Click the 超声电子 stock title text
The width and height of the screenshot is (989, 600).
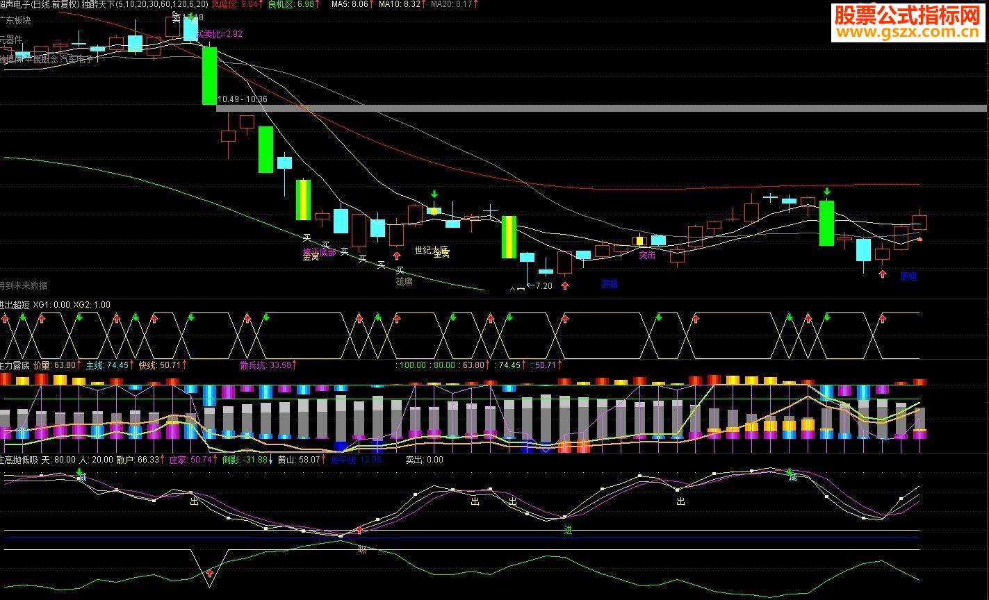[15, 4]
